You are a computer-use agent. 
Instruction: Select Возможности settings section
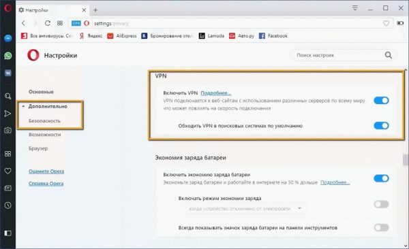[44, 135]
